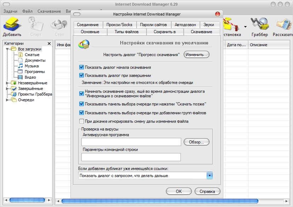Click the Завершённые folder icon
Image resolution: width=293 pixels, height=207 pixels.
point(14,89)
